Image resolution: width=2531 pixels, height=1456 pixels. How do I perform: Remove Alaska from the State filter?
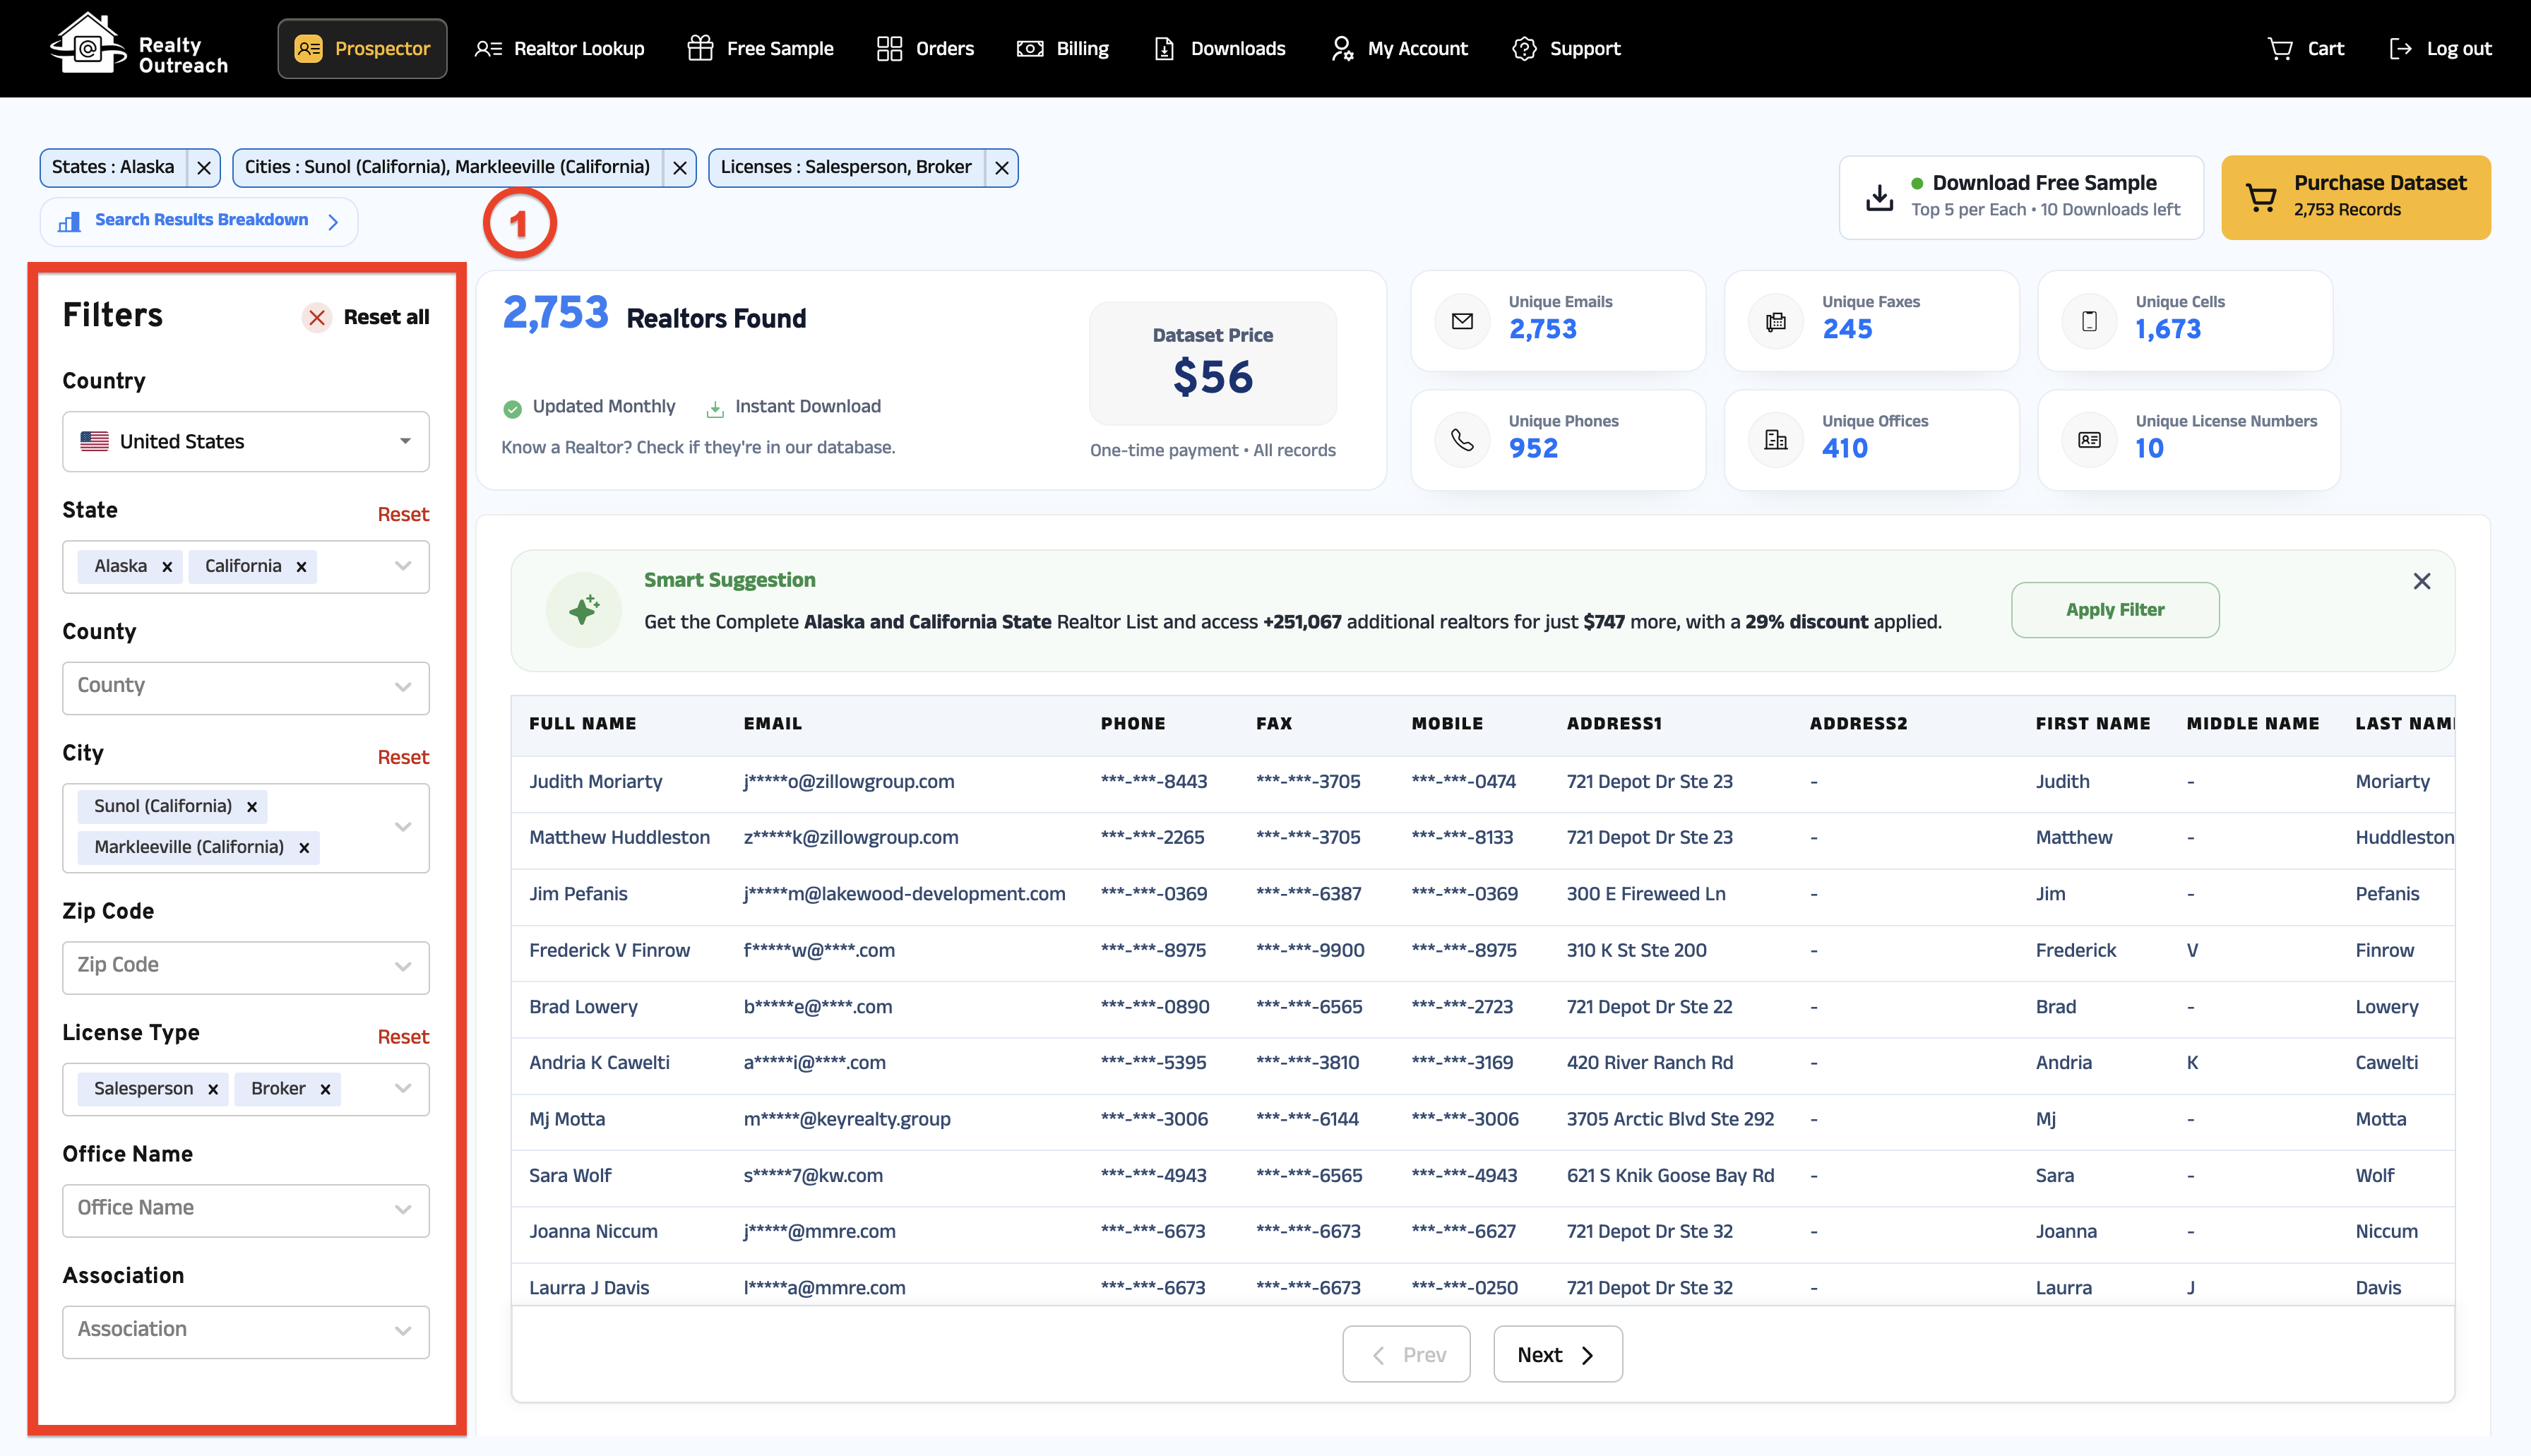[167, 567]
